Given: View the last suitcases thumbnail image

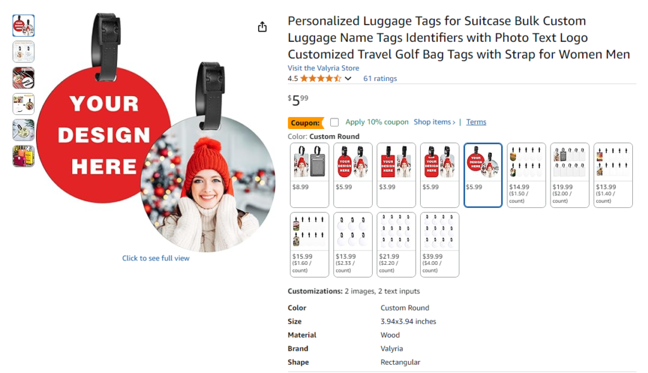Looking at the screenshot, I should point(23,156).
